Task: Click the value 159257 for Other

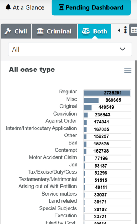Action: 101,136
